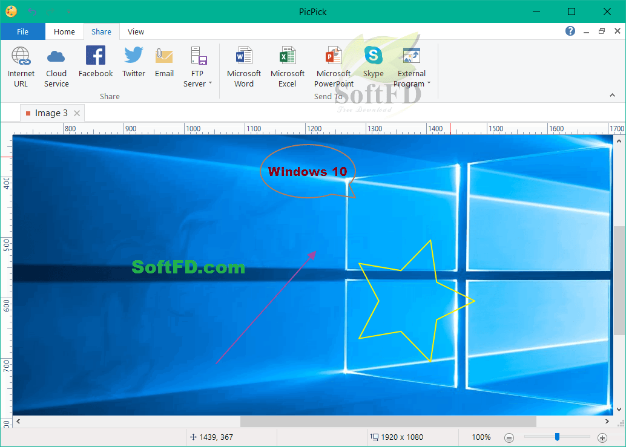Viewport: 626px width, 447px height.
Task: Click the horizontal scrollbar thumb
Action: pyautogui.click(x=388, y=422)
